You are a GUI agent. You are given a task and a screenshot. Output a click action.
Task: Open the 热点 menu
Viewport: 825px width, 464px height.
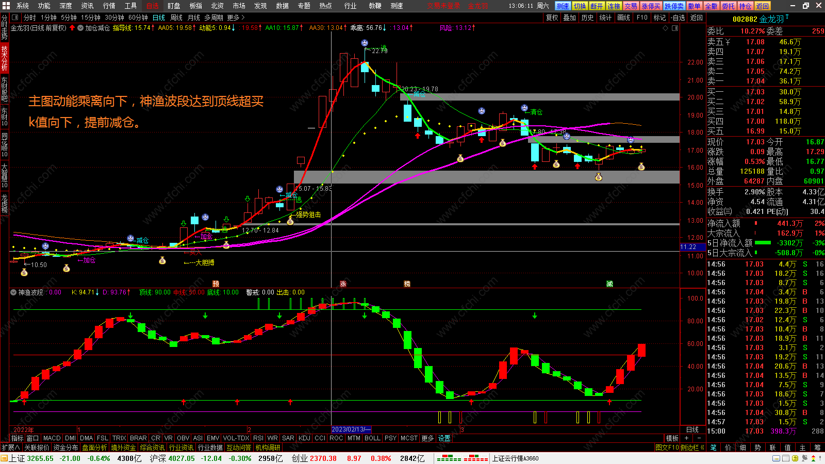coord(325,6)
